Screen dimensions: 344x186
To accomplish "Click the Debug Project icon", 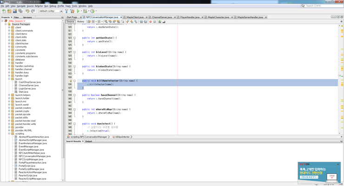I will [85, 11].
